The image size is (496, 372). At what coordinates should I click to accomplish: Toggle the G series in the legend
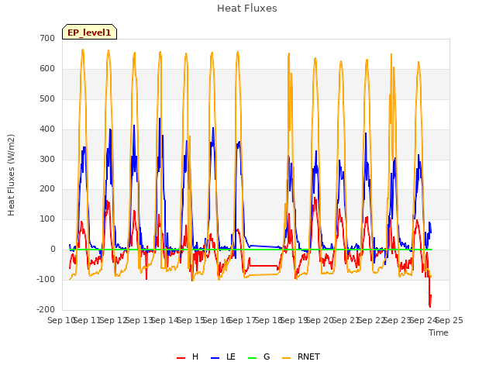[x=259, y=356]
